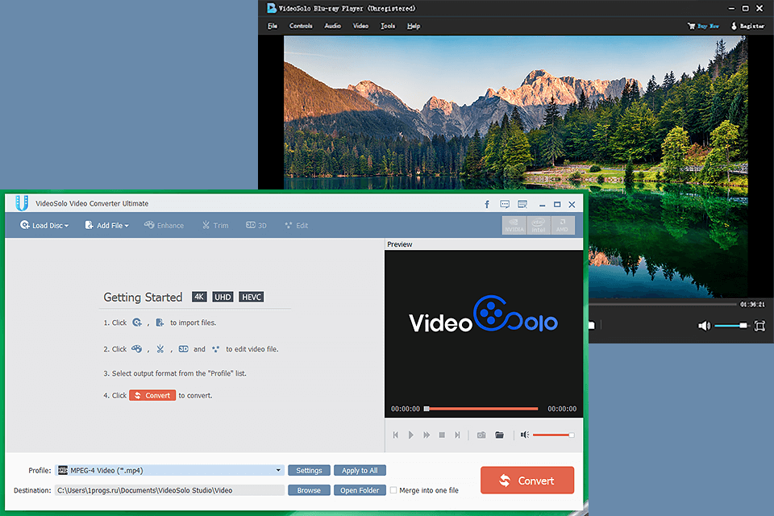Play the preview video
This screenshot has height=516, width=774.
[410, 435]
